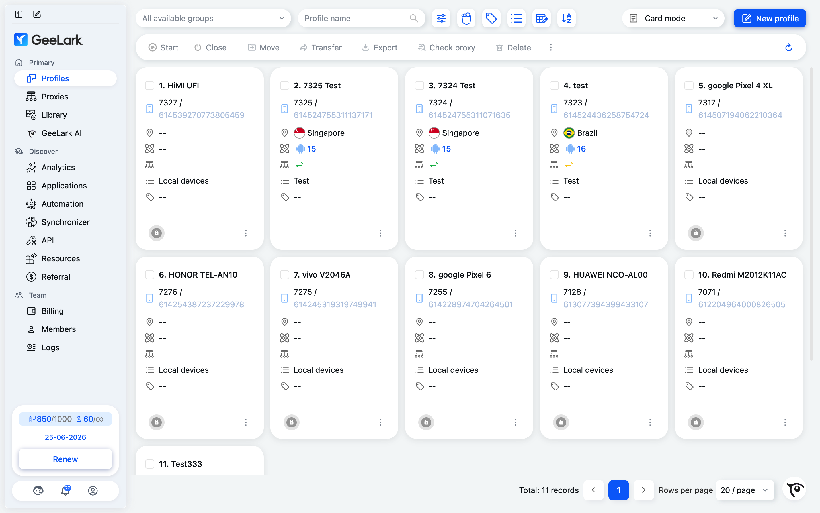Collapse the sidebar panel icon
Screen dimensions: 820x513
tap(19, 14)
